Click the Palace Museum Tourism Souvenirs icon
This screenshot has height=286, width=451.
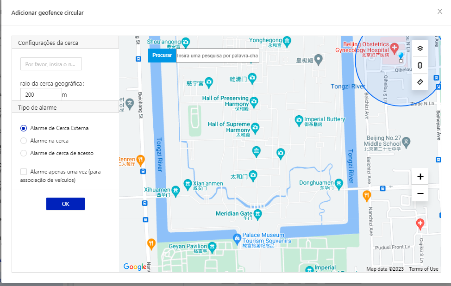237,238
